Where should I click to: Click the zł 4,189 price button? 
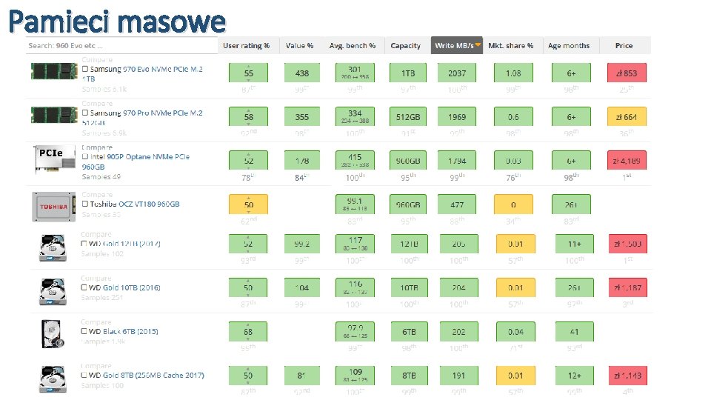tap(627, 161)
